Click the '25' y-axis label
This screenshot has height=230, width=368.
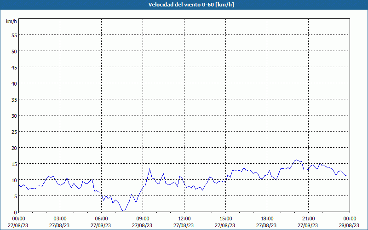point(14,133)
